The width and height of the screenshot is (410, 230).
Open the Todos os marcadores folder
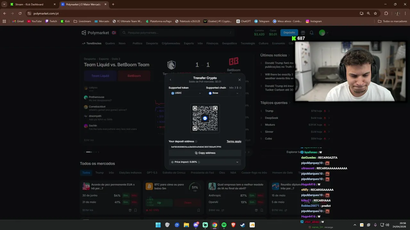392,21
